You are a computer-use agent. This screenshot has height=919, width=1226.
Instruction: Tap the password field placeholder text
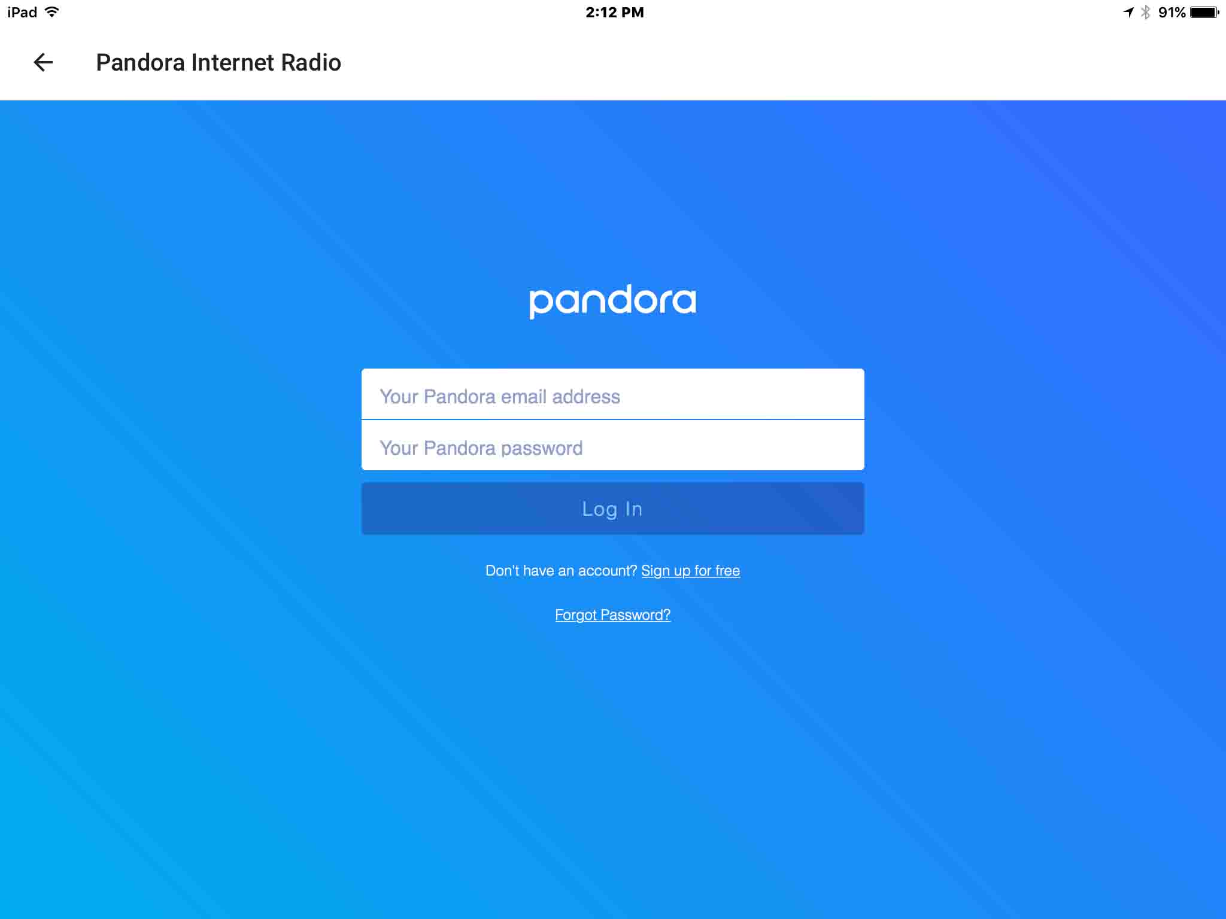481,447
